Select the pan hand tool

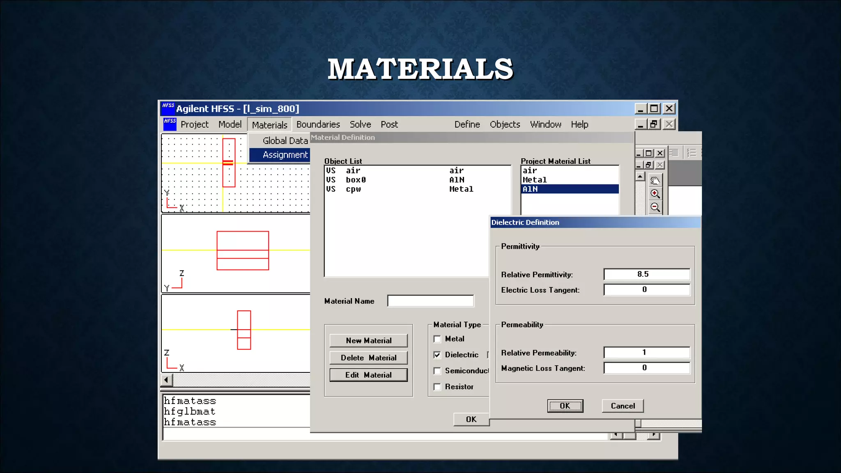coord(655,180)
